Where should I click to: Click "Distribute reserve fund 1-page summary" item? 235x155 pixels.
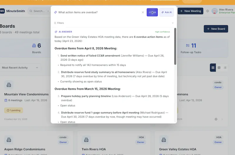[100, 113]
